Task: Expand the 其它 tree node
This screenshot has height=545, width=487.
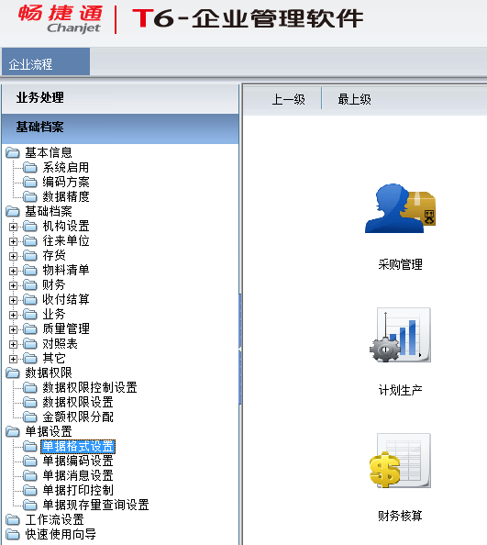Action: point(13,359)
